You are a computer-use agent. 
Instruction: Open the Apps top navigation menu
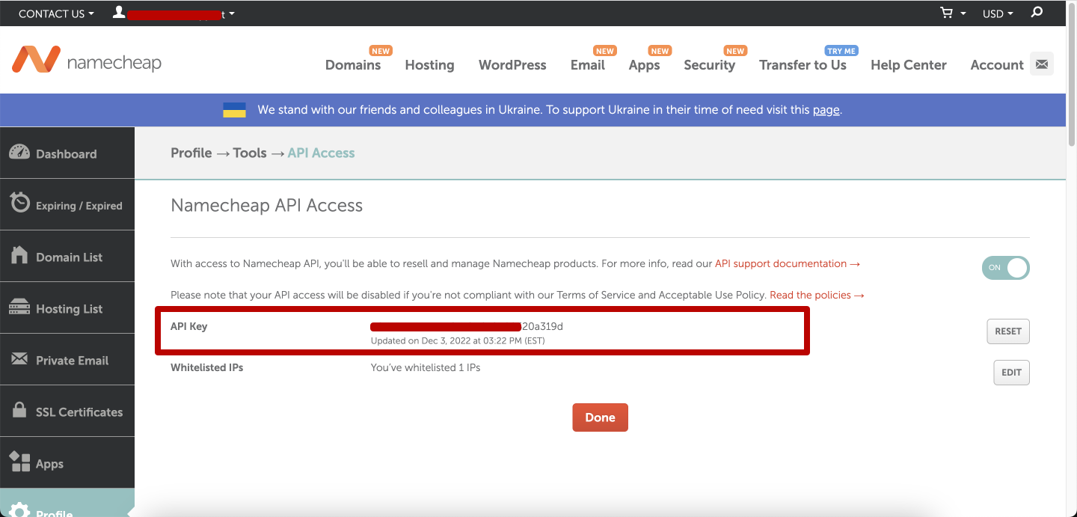coord(644,65)
